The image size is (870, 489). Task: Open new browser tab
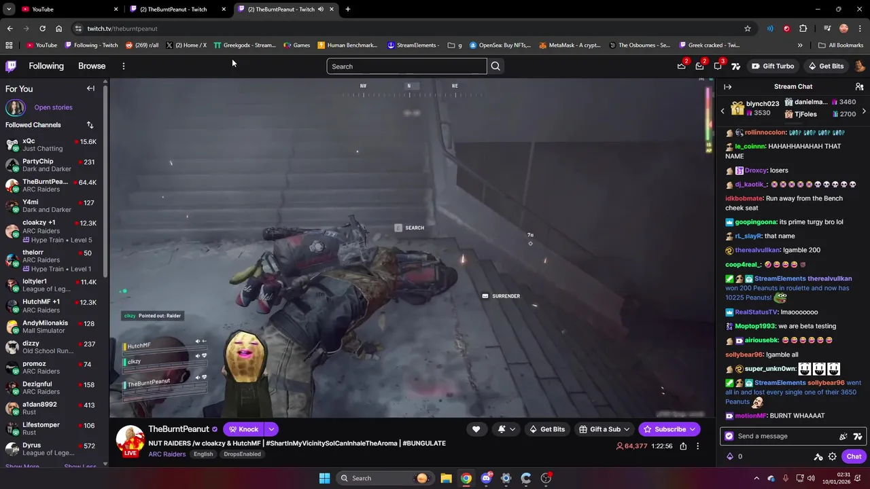pyautogui.click(x=347, y=9)
